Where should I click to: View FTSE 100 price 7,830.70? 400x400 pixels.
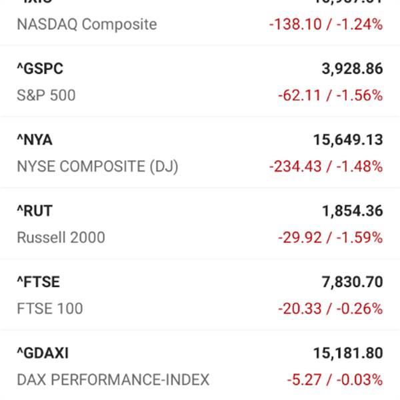tap(352, 282)
